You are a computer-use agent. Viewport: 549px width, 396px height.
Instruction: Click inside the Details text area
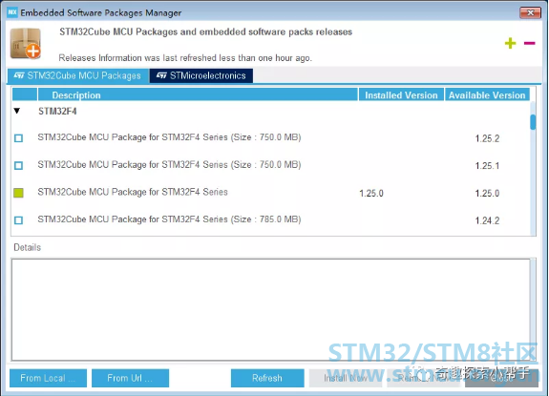pos(270,309)
